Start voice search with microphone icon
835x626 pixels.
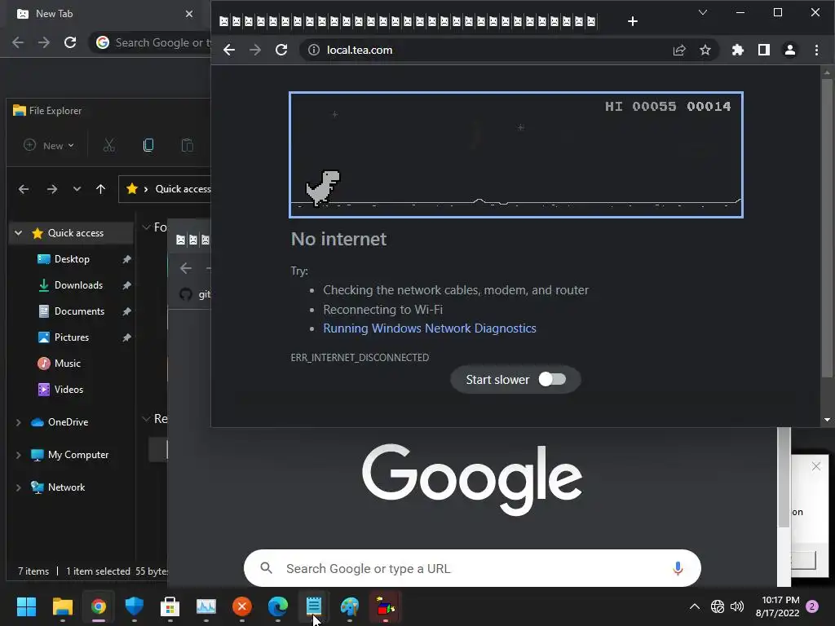point(678,568)
